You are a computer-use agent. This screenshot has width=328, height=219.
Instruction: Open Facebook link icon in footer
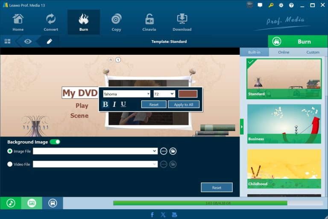pyautogui.click(x=152, y=215)
